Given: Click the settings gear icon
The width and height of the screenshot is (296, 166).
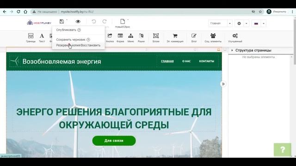Looking at the screenshot, I should (x=239, y=24).
